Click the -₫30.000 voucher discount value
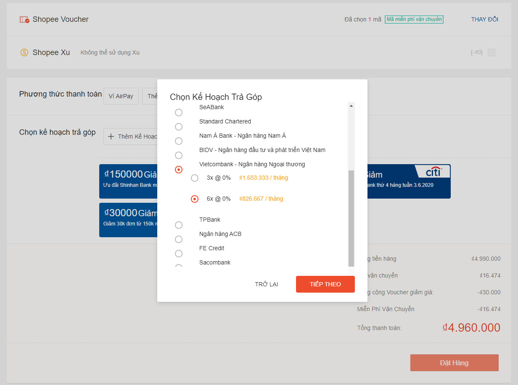Image resolution: width=518 pixels, height=385 pixels. pyautogui.click(x=489, y=292)
